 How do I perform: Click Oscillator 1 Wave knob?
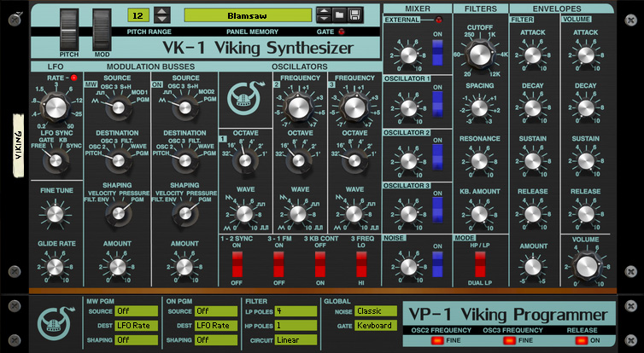point(244,214)
